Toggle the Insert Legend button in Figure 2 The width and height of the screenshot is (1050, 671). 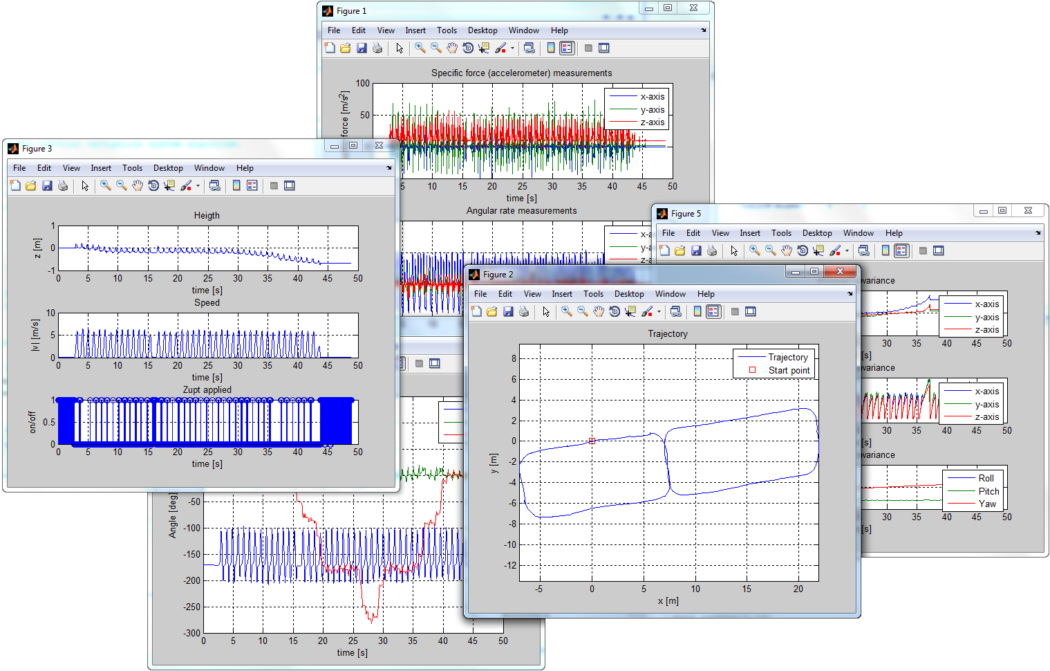[x=713, y=312]
